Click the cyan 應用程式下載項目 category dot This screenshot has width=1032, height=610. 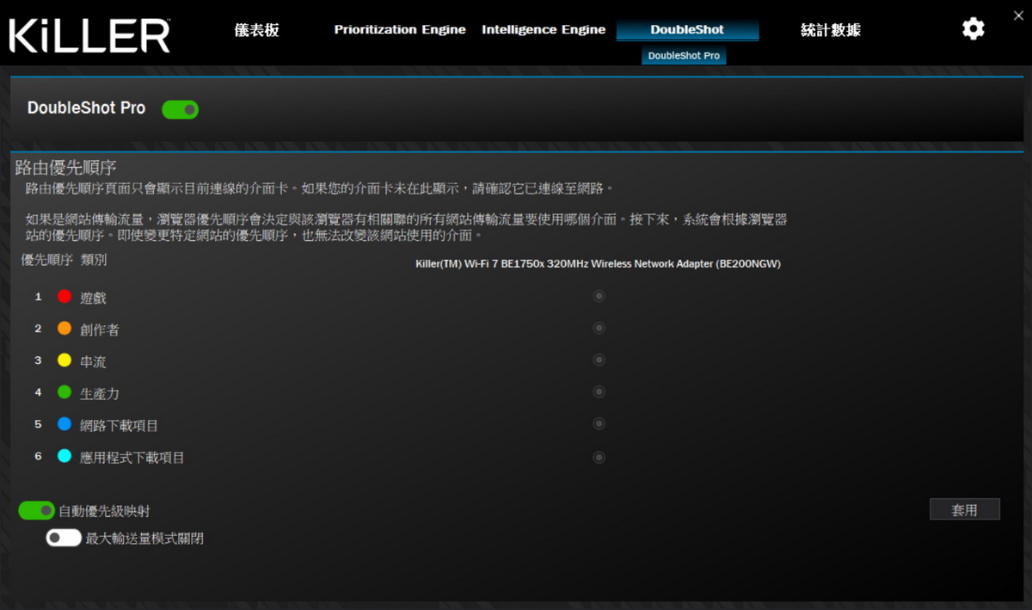(x=64, y=457)
